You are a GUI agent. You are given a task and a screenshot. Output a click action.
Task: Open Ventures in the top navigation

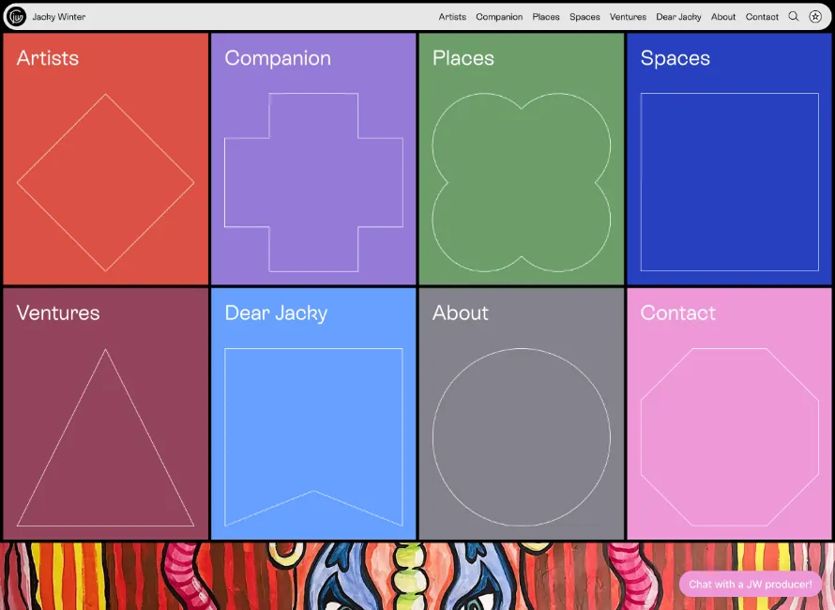[628, 17]
